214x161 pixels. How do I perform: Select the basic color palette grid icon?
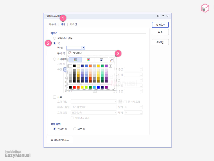tap(75, 60)
